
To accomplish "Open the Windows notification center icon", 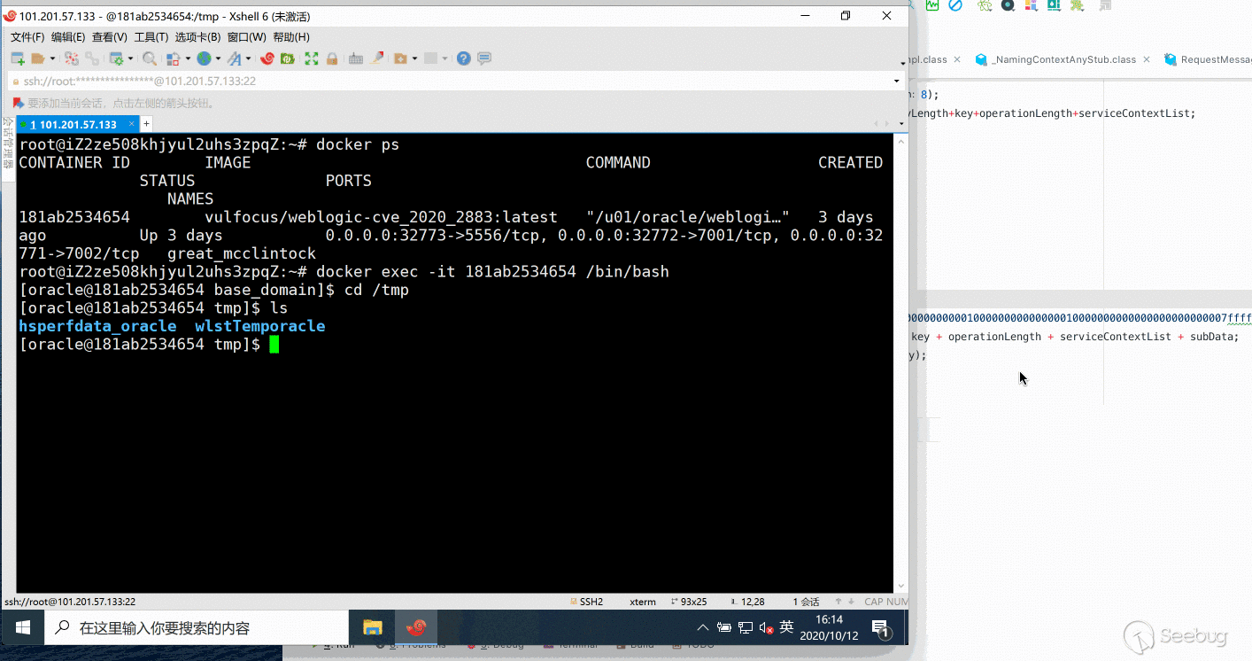I will [880, 628].
